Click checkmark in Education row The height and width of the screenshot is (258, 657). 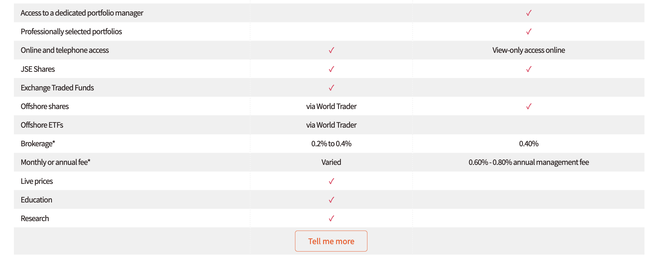[x=332, y=200]
